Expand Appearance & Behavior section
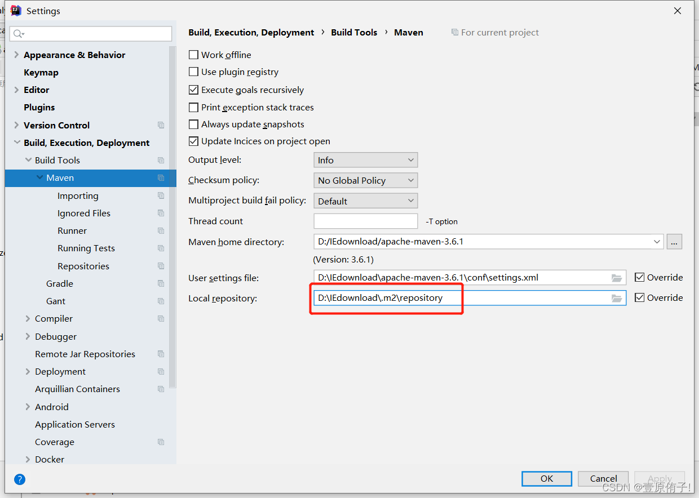The image size is (699, 498). click(x=17, y=55)
